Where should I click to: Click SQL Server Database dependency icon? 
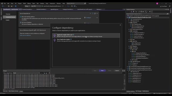pos(21,22)
